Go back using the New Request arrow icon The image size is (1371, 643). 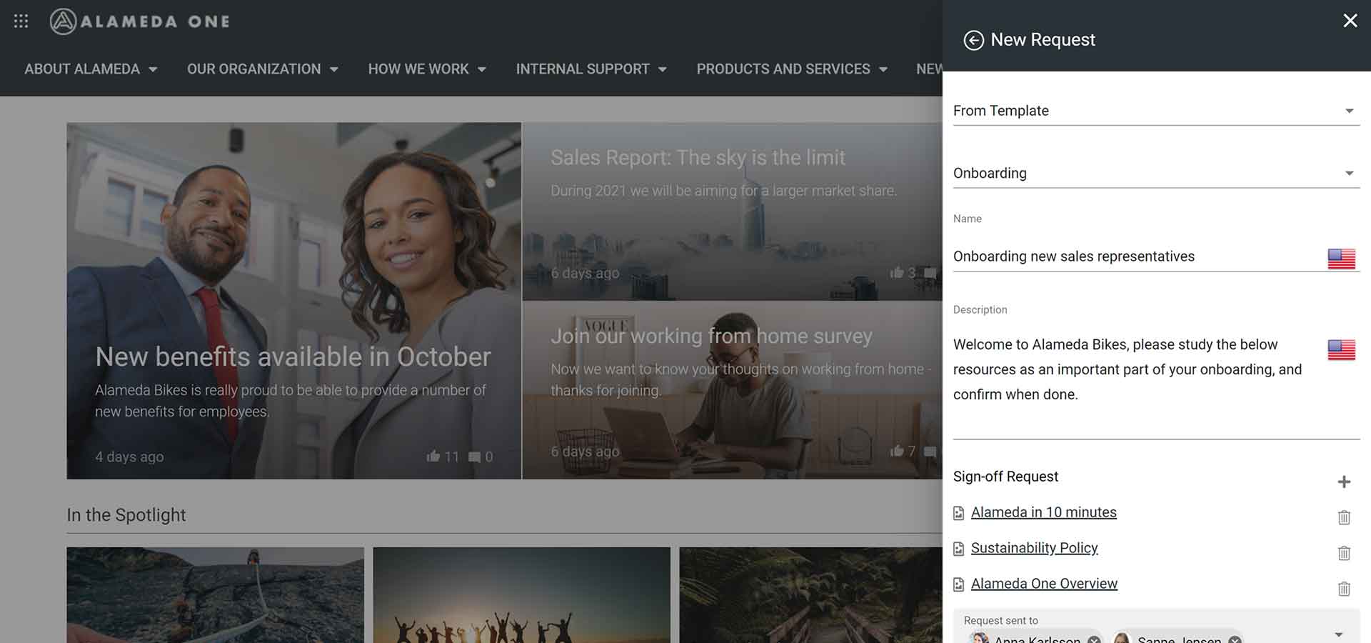click(x=973, y=40)
